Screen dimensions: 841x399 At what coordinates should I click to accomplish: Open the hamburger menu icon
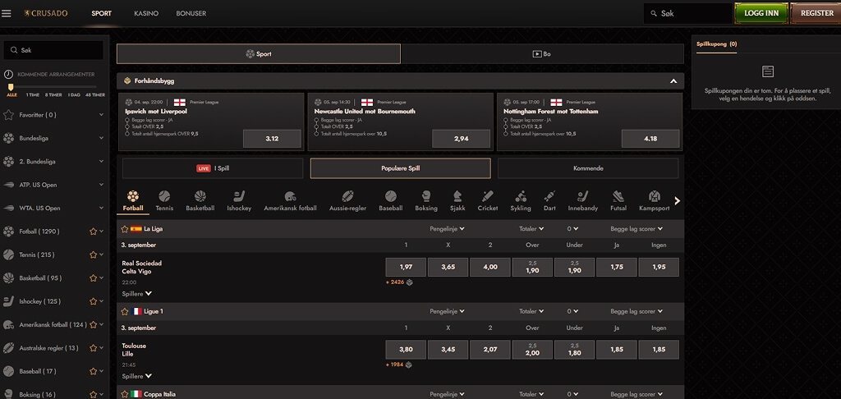7,13
